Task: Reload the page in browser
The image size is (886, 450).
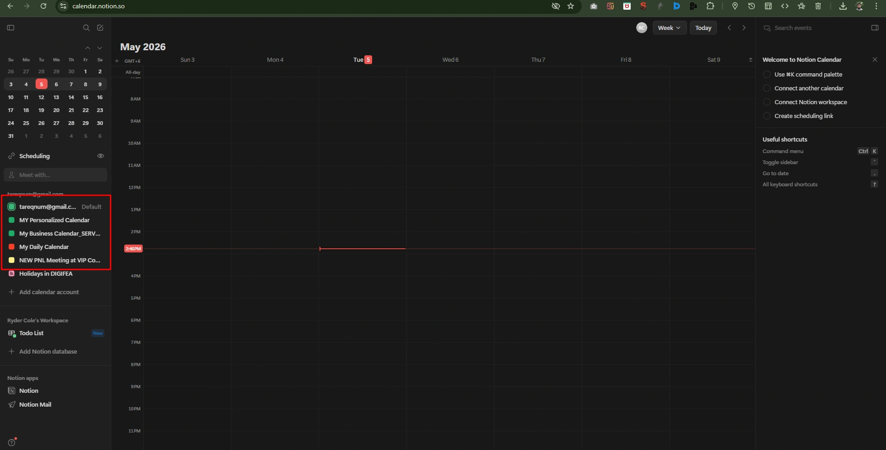Action: (x=43, y=6)
